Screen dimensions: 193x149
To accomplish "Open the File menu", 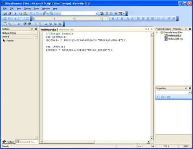I will [5, 9].
